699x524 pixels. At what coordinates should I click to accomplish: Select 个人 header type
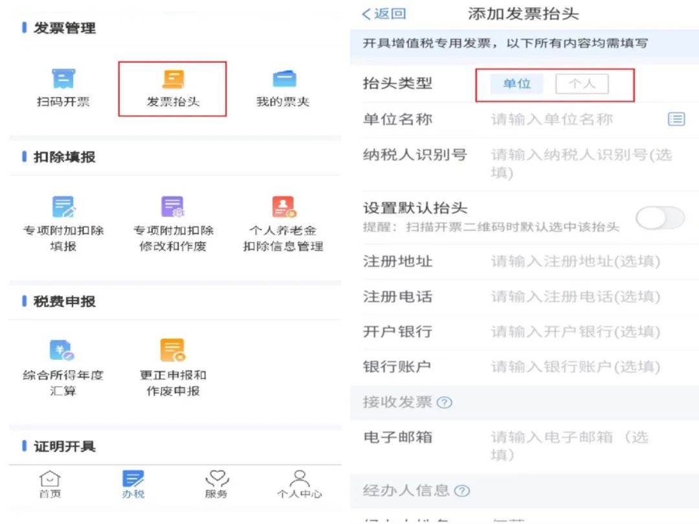point(582,83)
